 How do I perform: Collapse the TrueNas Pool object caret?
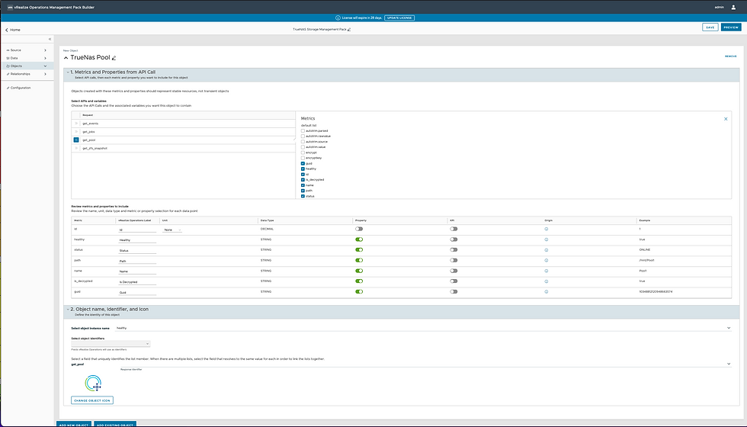coord(66,58)
